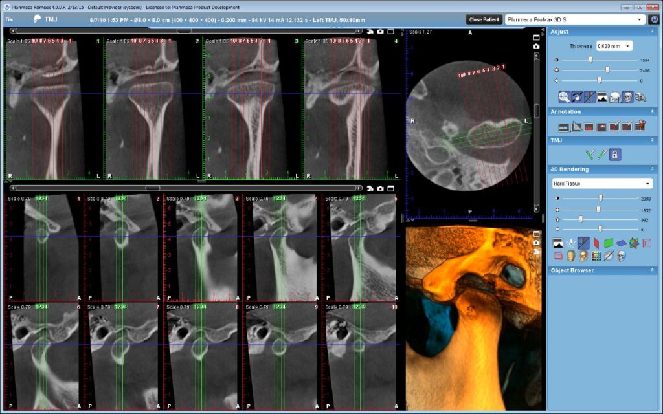Click the Close Patient button
Viewport: 663px width, 414px height.
coord(484,19)
